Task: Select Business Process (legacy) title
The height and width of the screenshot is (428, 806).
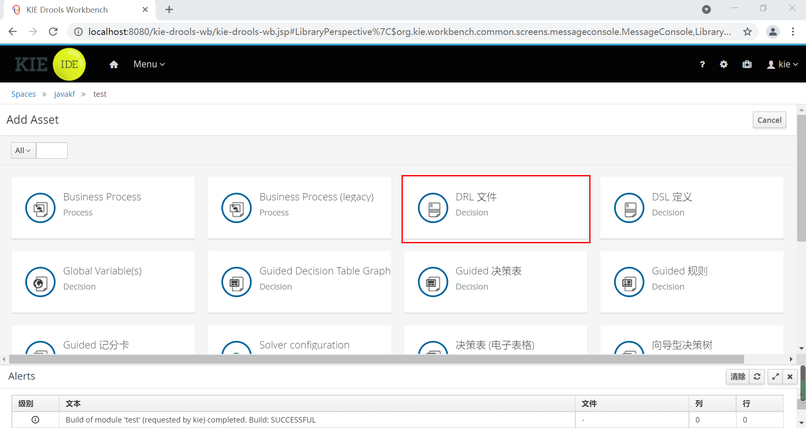Action: 317,197
